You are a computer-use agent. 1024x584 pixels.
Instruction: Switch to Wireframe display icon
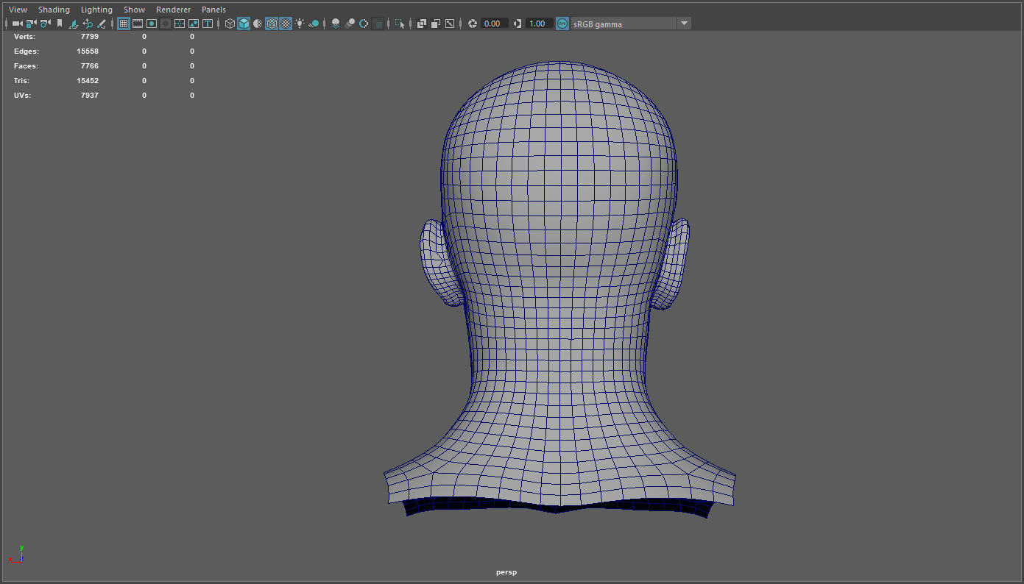tap(230, 24)
